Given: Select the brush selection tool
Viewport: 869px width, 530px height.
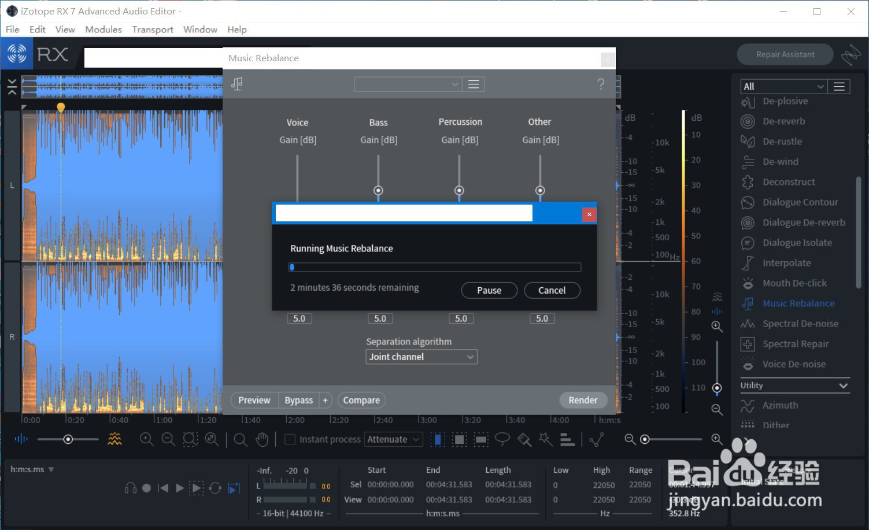Looking at the screenshot, I should (524, 439).
